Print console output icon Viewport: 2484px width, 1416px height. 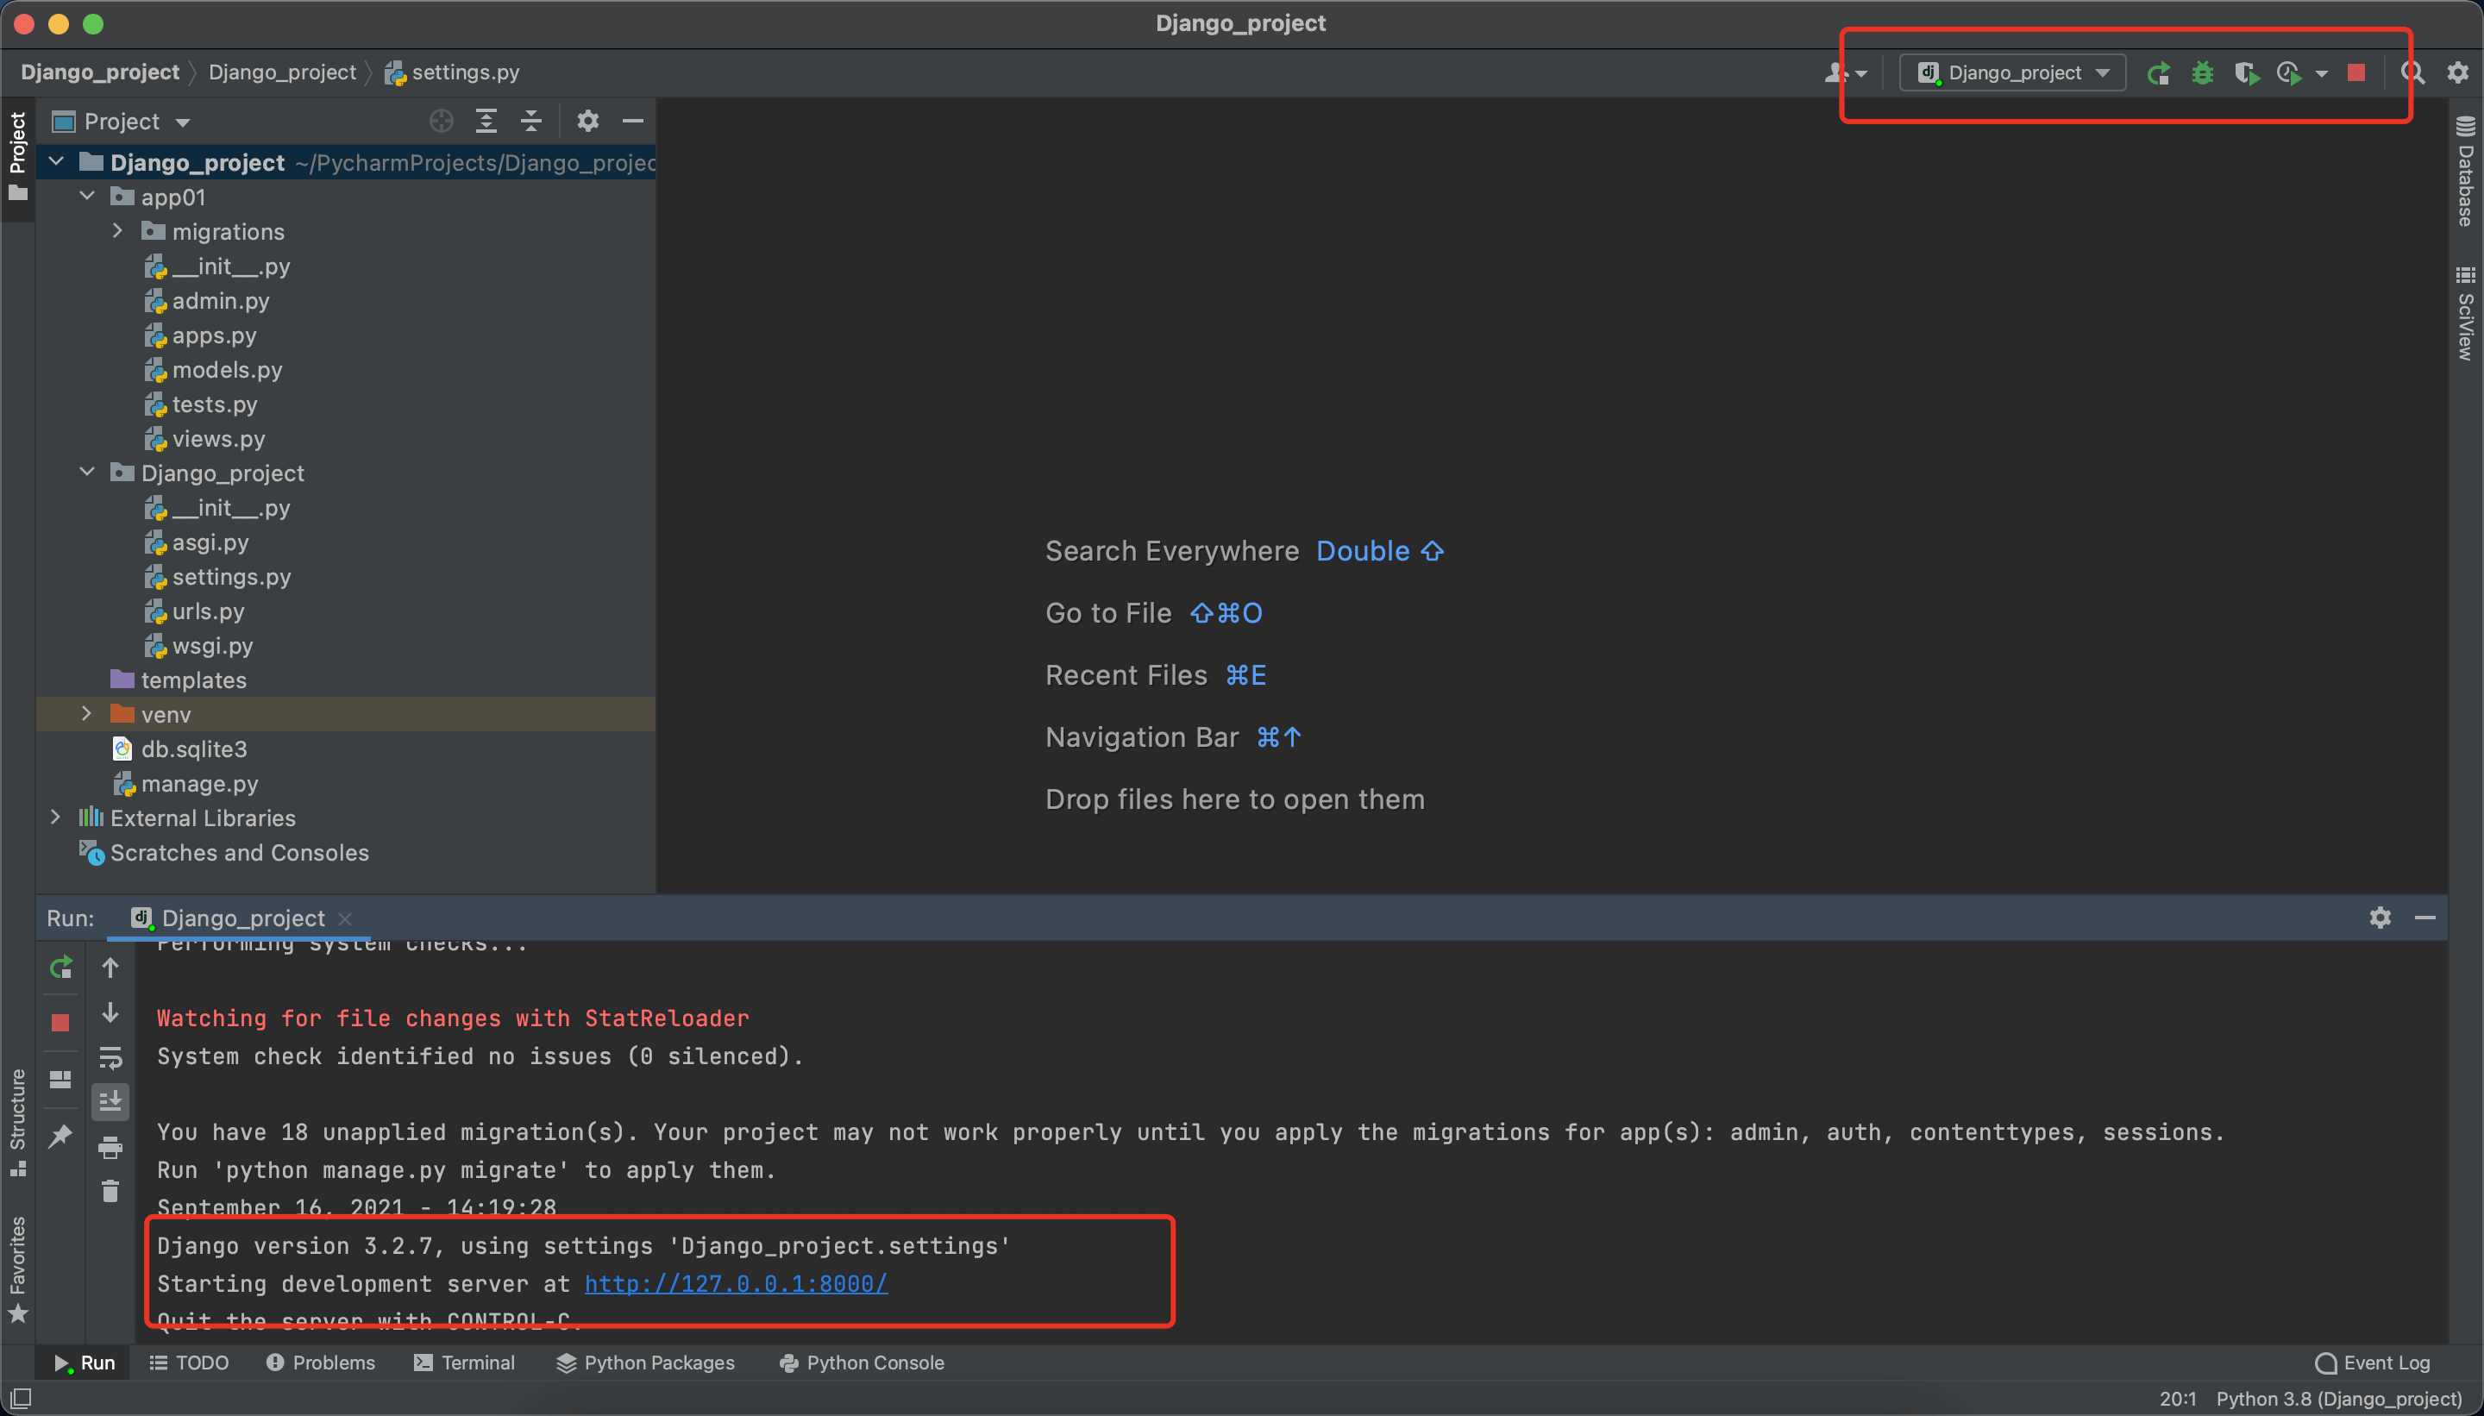coord(110,1147)
